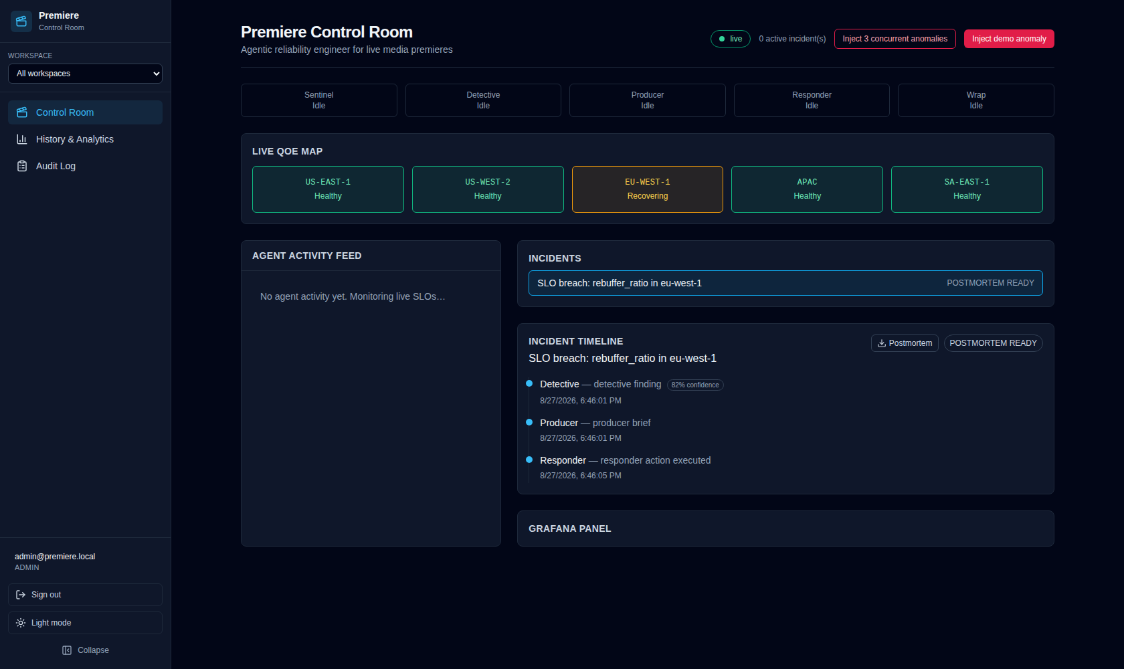This screenshot has height=669, width=1124.
Task: Click the Premiere clapperboard logo icon
Action: point(21,21)
